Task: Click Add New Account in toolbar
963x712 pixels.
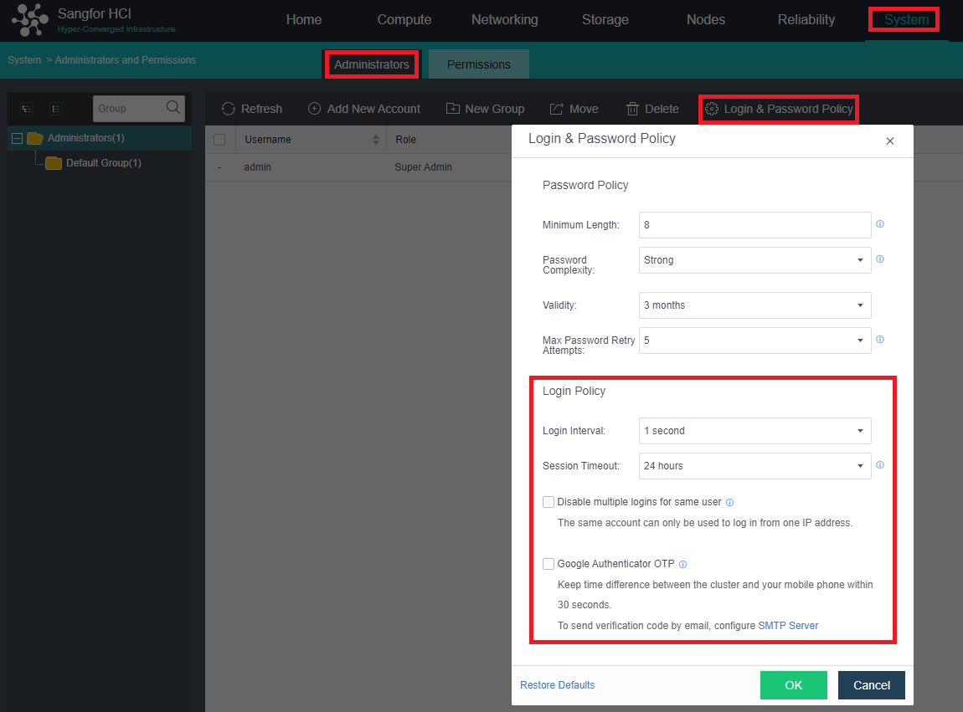Action: click(364, 109)
